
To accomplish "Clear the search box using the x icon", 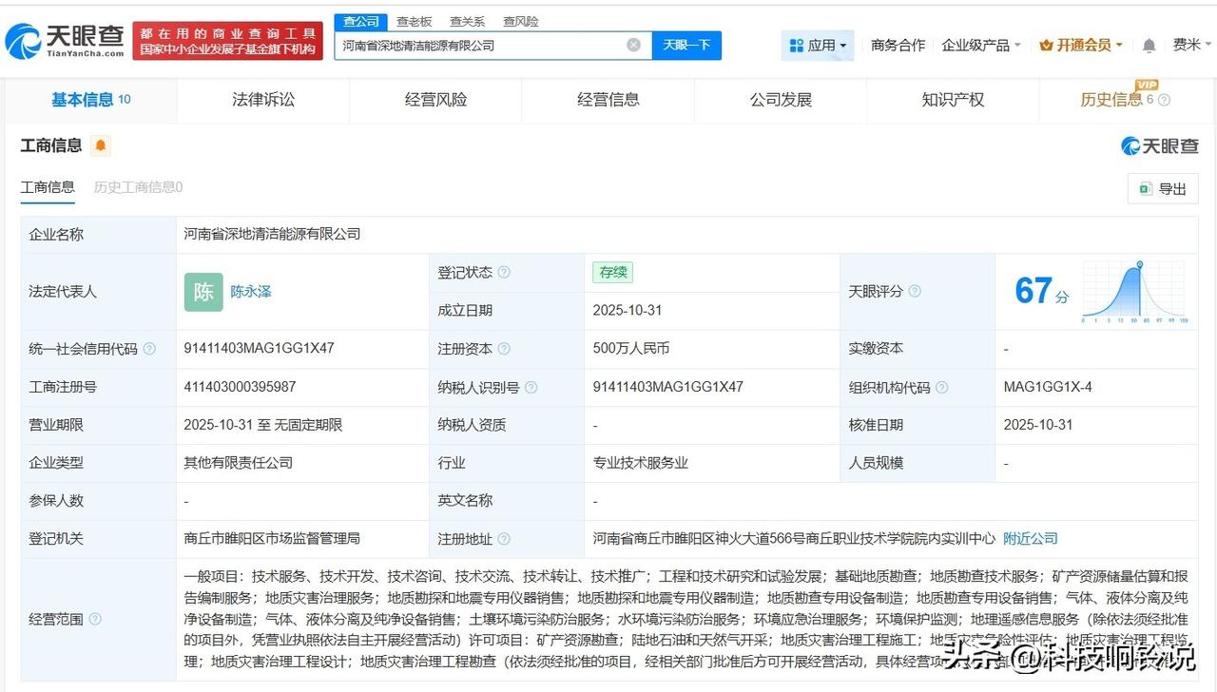I will (x=632, y=45).
